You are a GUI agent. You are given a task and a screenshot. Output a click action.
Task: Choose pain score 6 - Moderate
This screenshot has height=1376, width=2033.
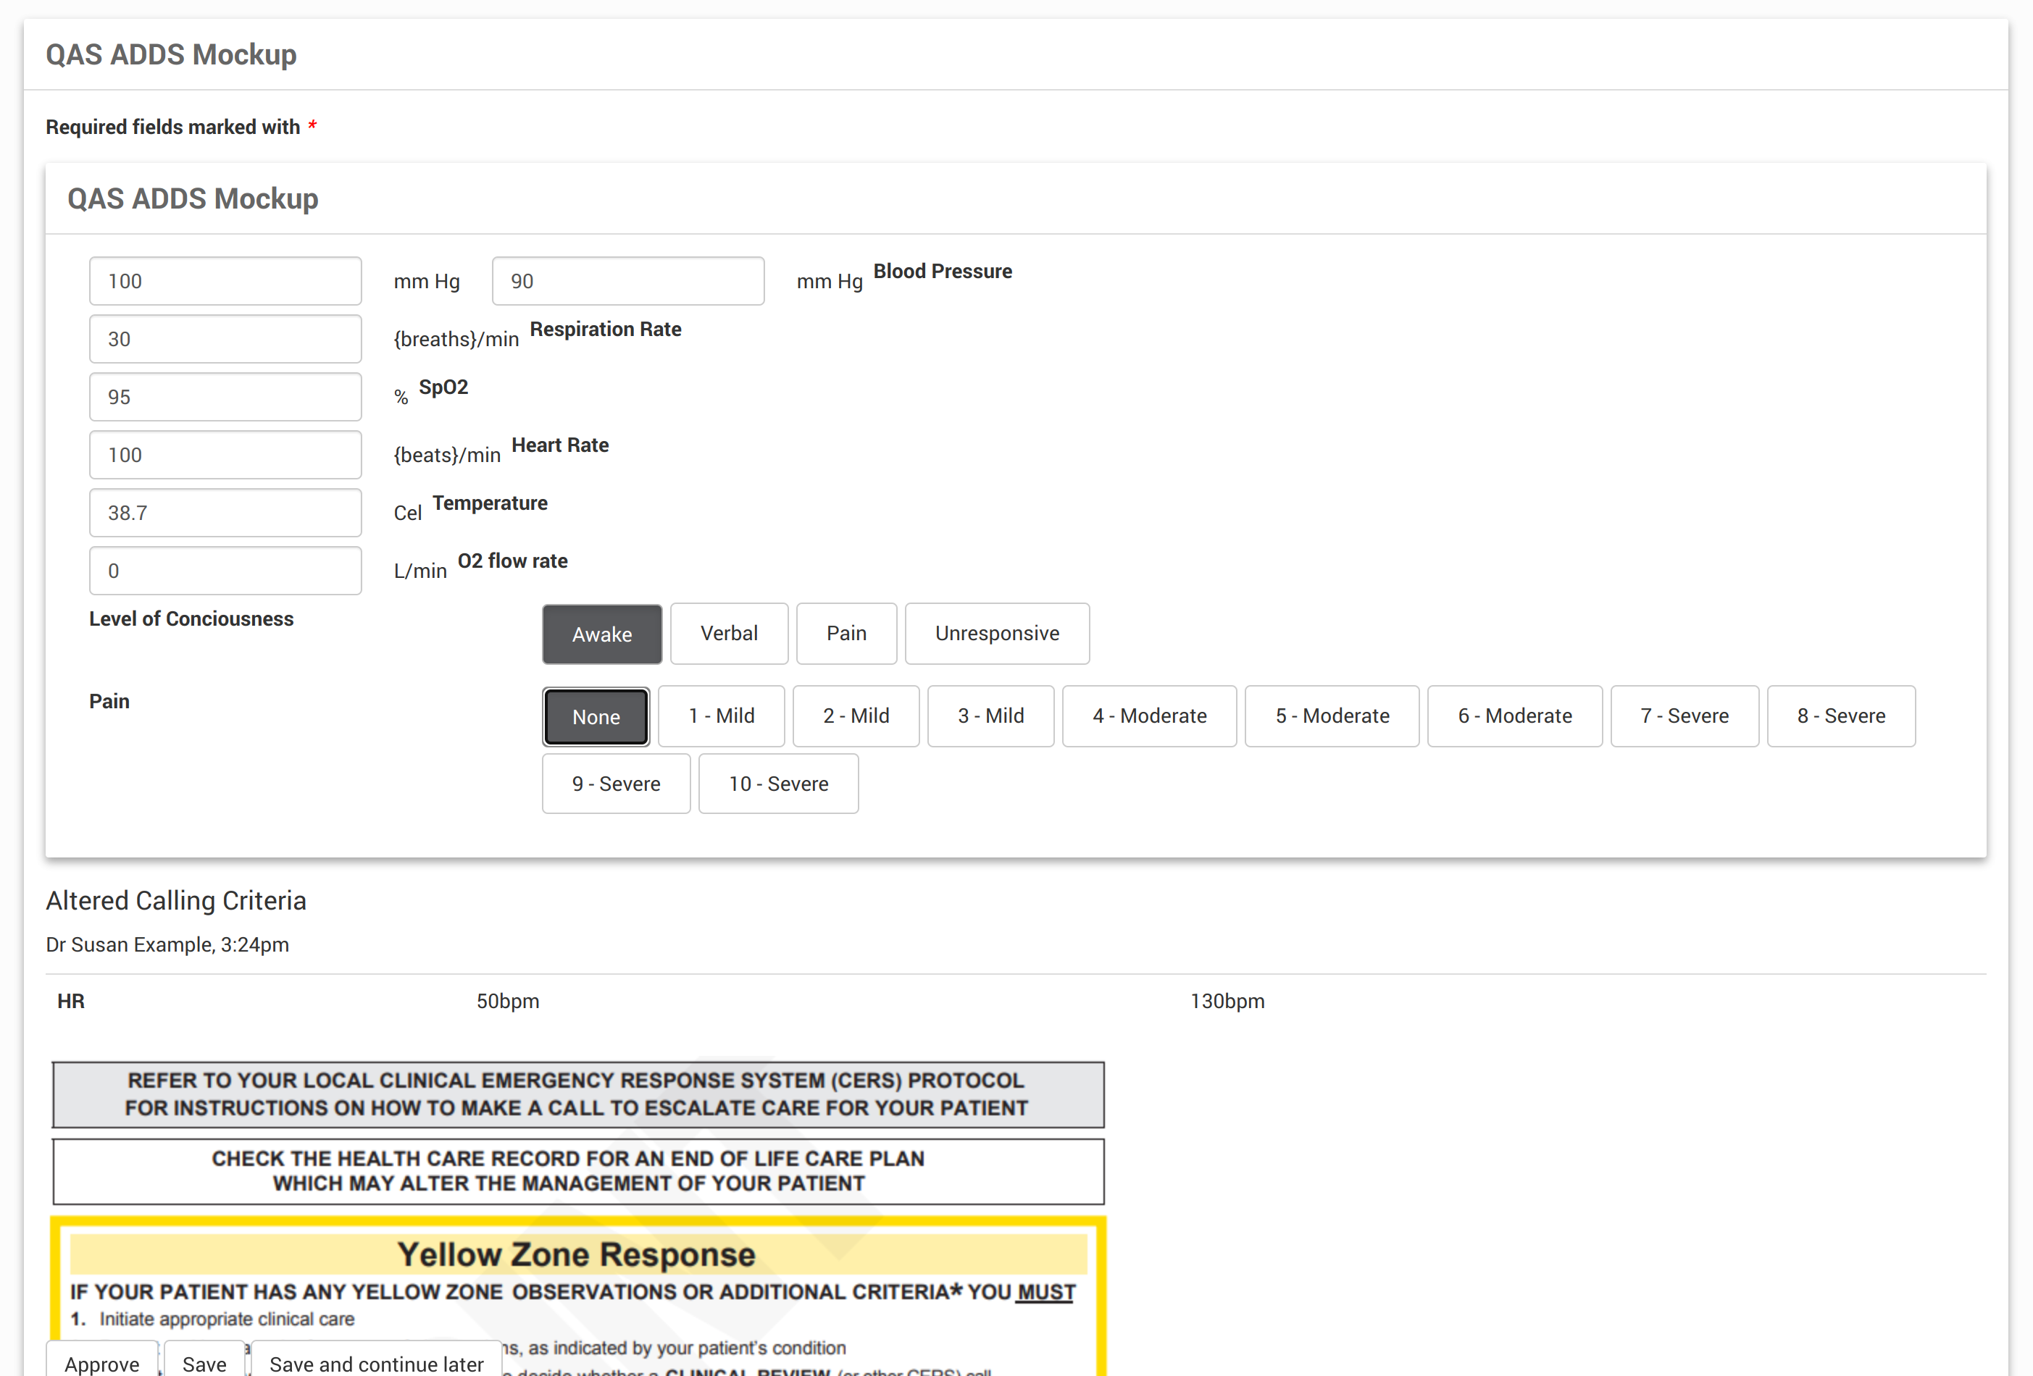(x=1514, y=716)
